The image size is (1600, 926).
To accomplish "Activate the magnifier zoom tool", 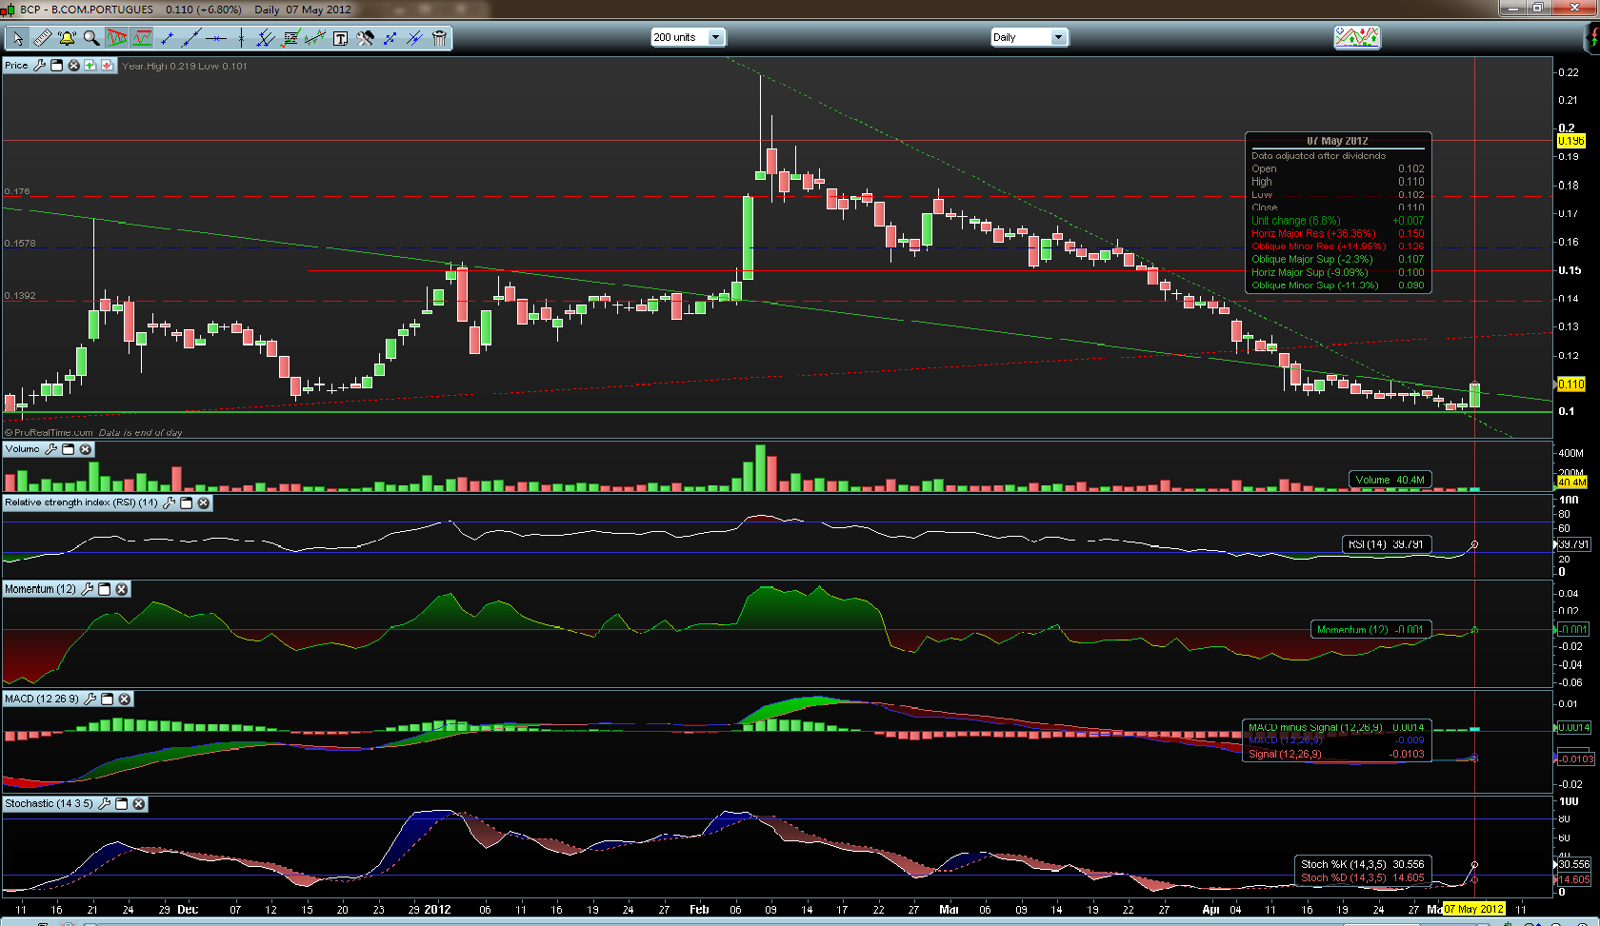I will (91, 38).
